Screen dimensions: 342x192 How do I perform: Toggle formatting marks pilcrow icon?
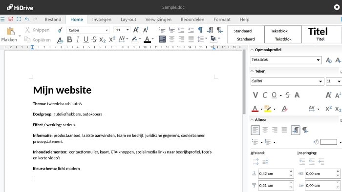[x=200, y=30]
